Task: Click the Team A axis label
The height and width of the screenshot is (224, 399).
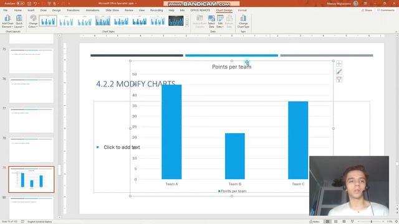Action: tap(172, 184)
